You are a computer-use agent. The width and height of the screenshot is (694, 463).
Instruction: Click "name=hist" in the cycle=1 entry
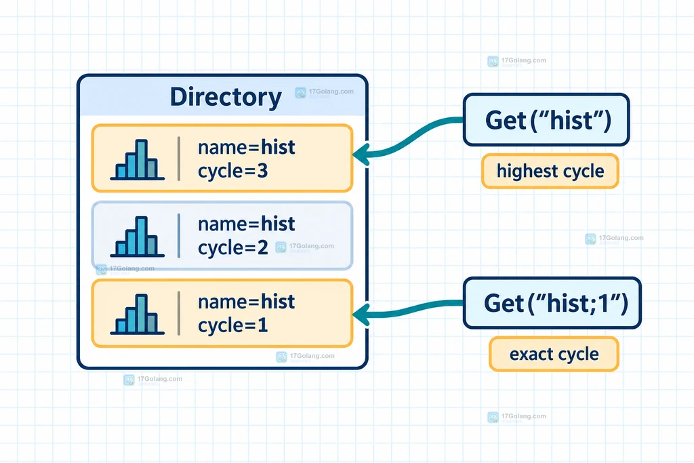247,302
